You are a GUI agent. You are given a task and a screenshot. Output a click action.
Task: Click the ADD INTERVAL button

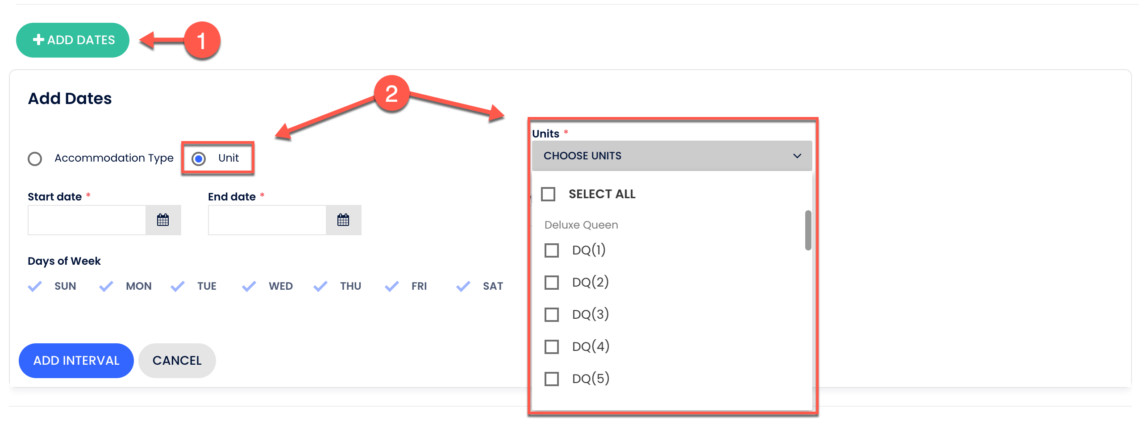76,360
